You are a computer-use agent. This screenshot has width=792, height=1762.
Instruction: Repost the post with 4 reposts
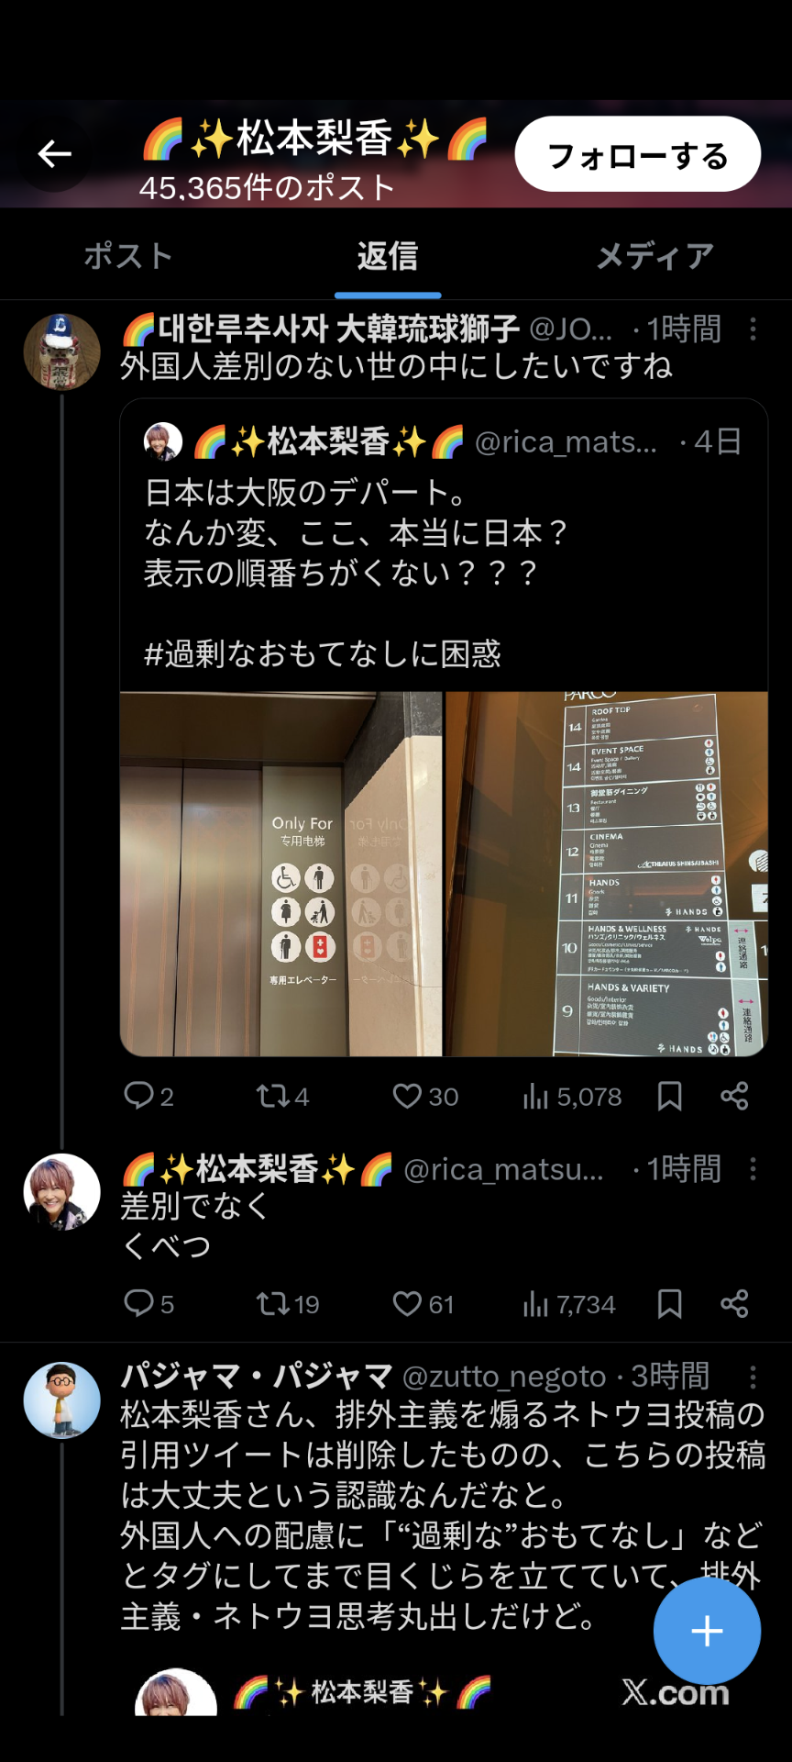click(x=282, y=1096)
